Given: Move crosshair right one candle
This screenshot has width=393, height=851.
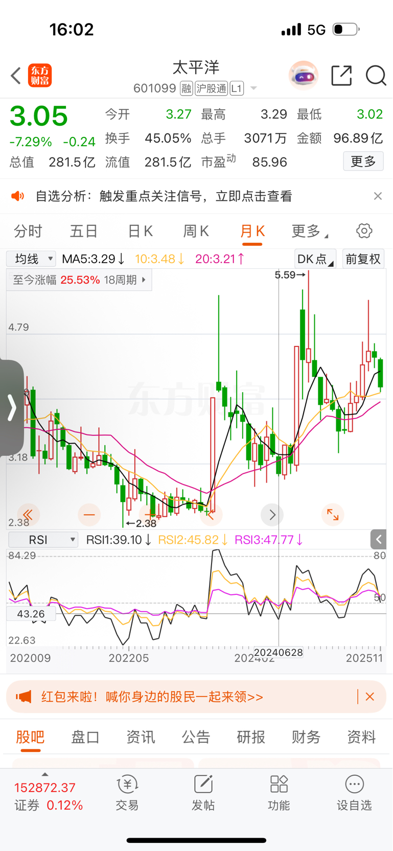Looking at the screenshot, I should point(272,515).
